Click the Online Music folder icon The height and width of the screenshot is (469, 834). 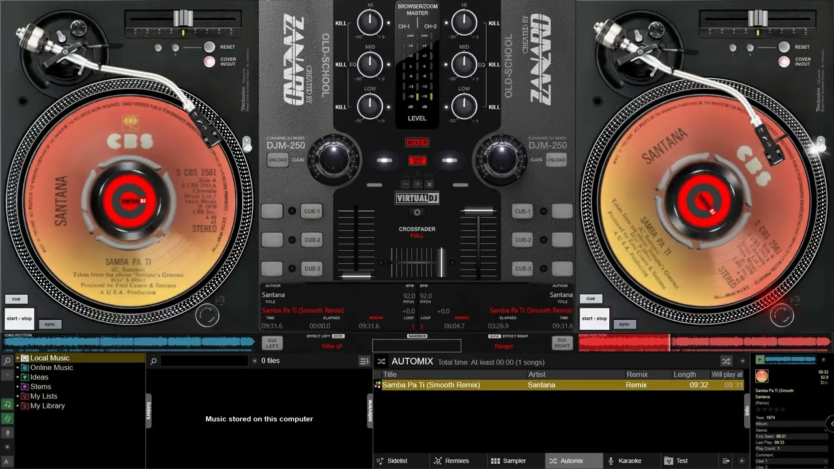click(x=25, y=368)
